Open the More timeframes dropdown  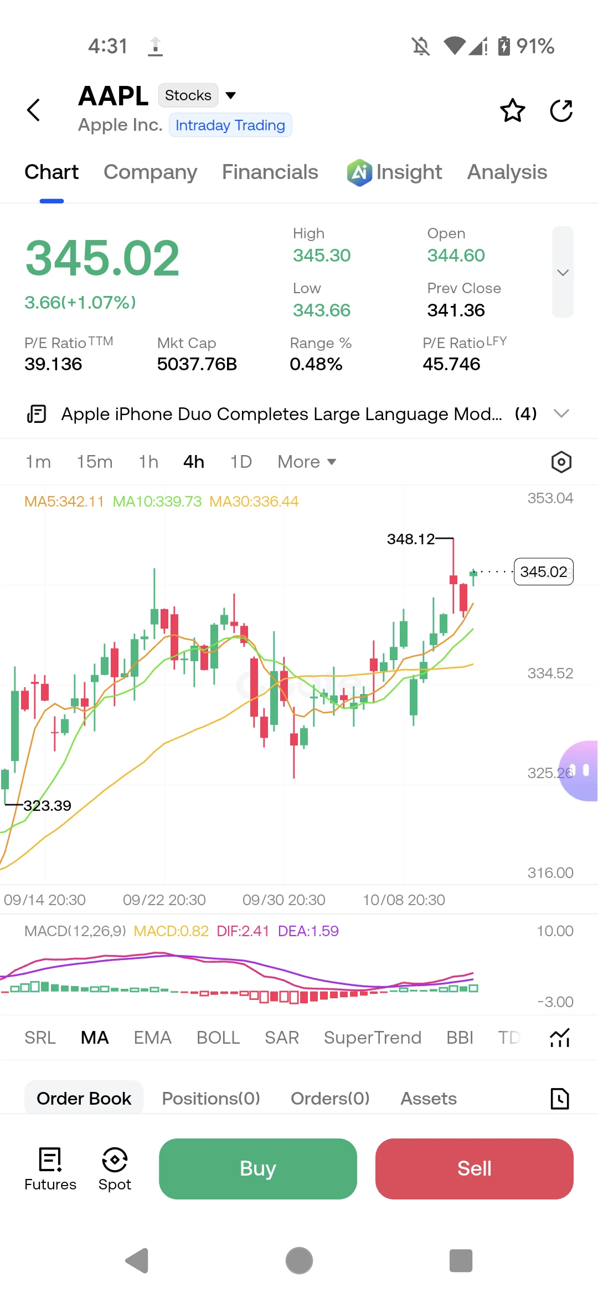tap(307, 462)
